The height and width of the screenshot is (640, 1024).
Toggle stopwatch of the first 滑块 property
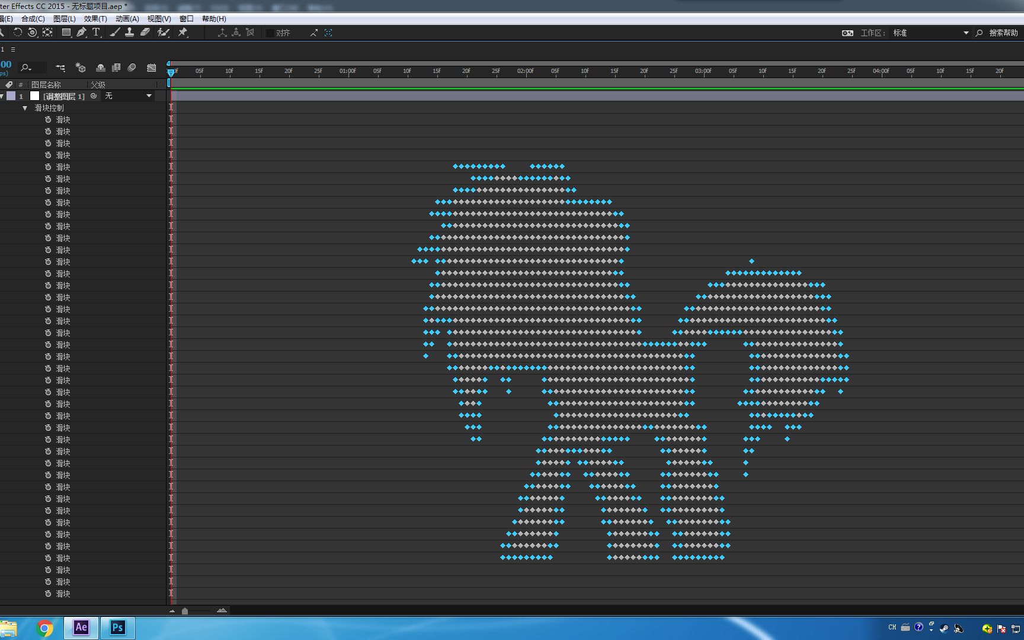coord(48,120)
